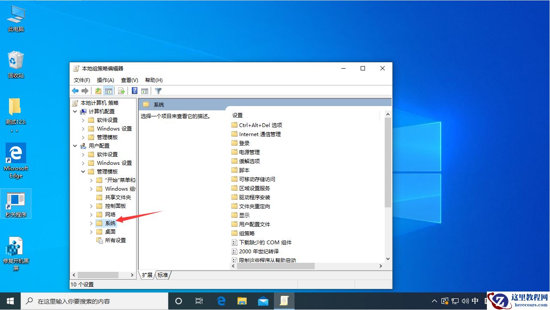The image size is (550, 310).
Task: Collapse the 计算机配置 tree node
Action: click(x=75, y=111)
